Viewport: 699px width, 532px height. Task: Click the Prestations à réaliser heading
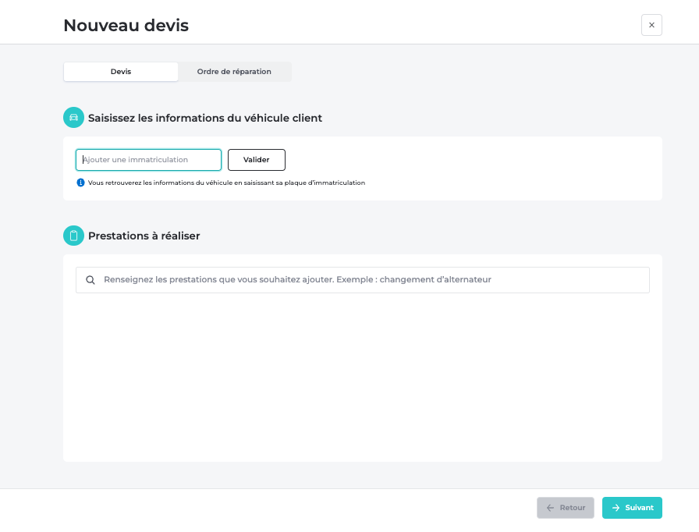click(144, 236)
